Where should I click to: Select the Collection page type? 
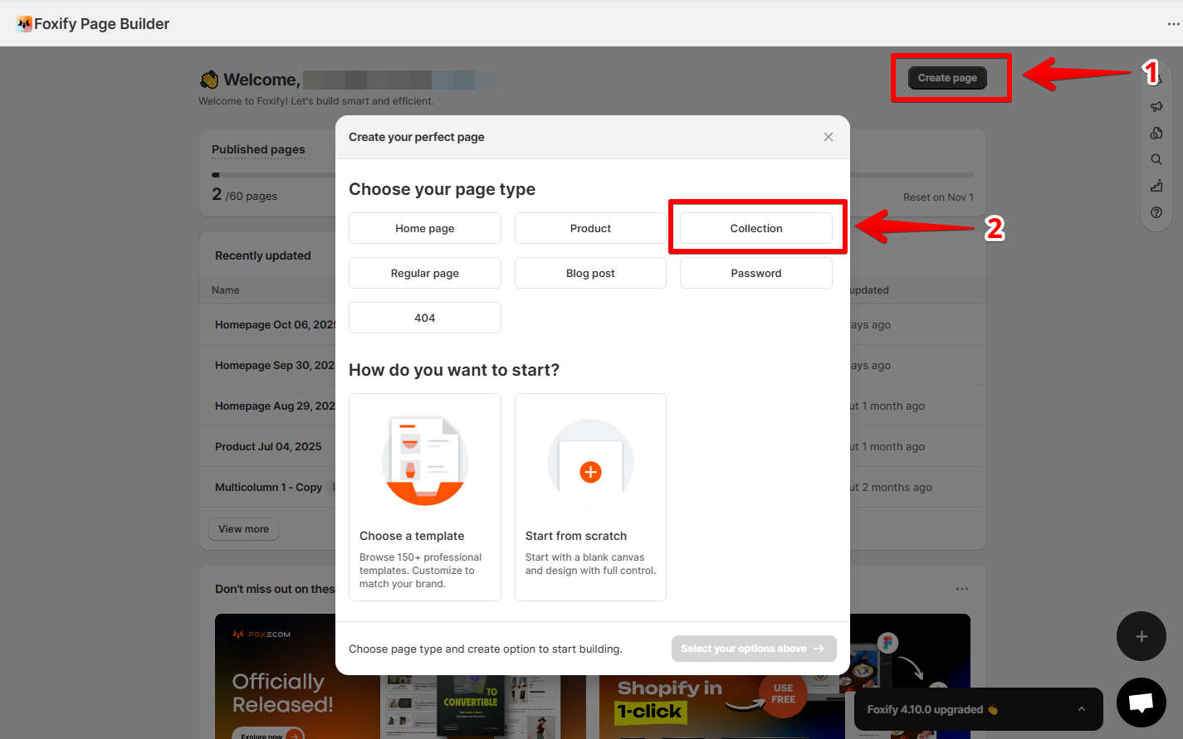(756, 228)
